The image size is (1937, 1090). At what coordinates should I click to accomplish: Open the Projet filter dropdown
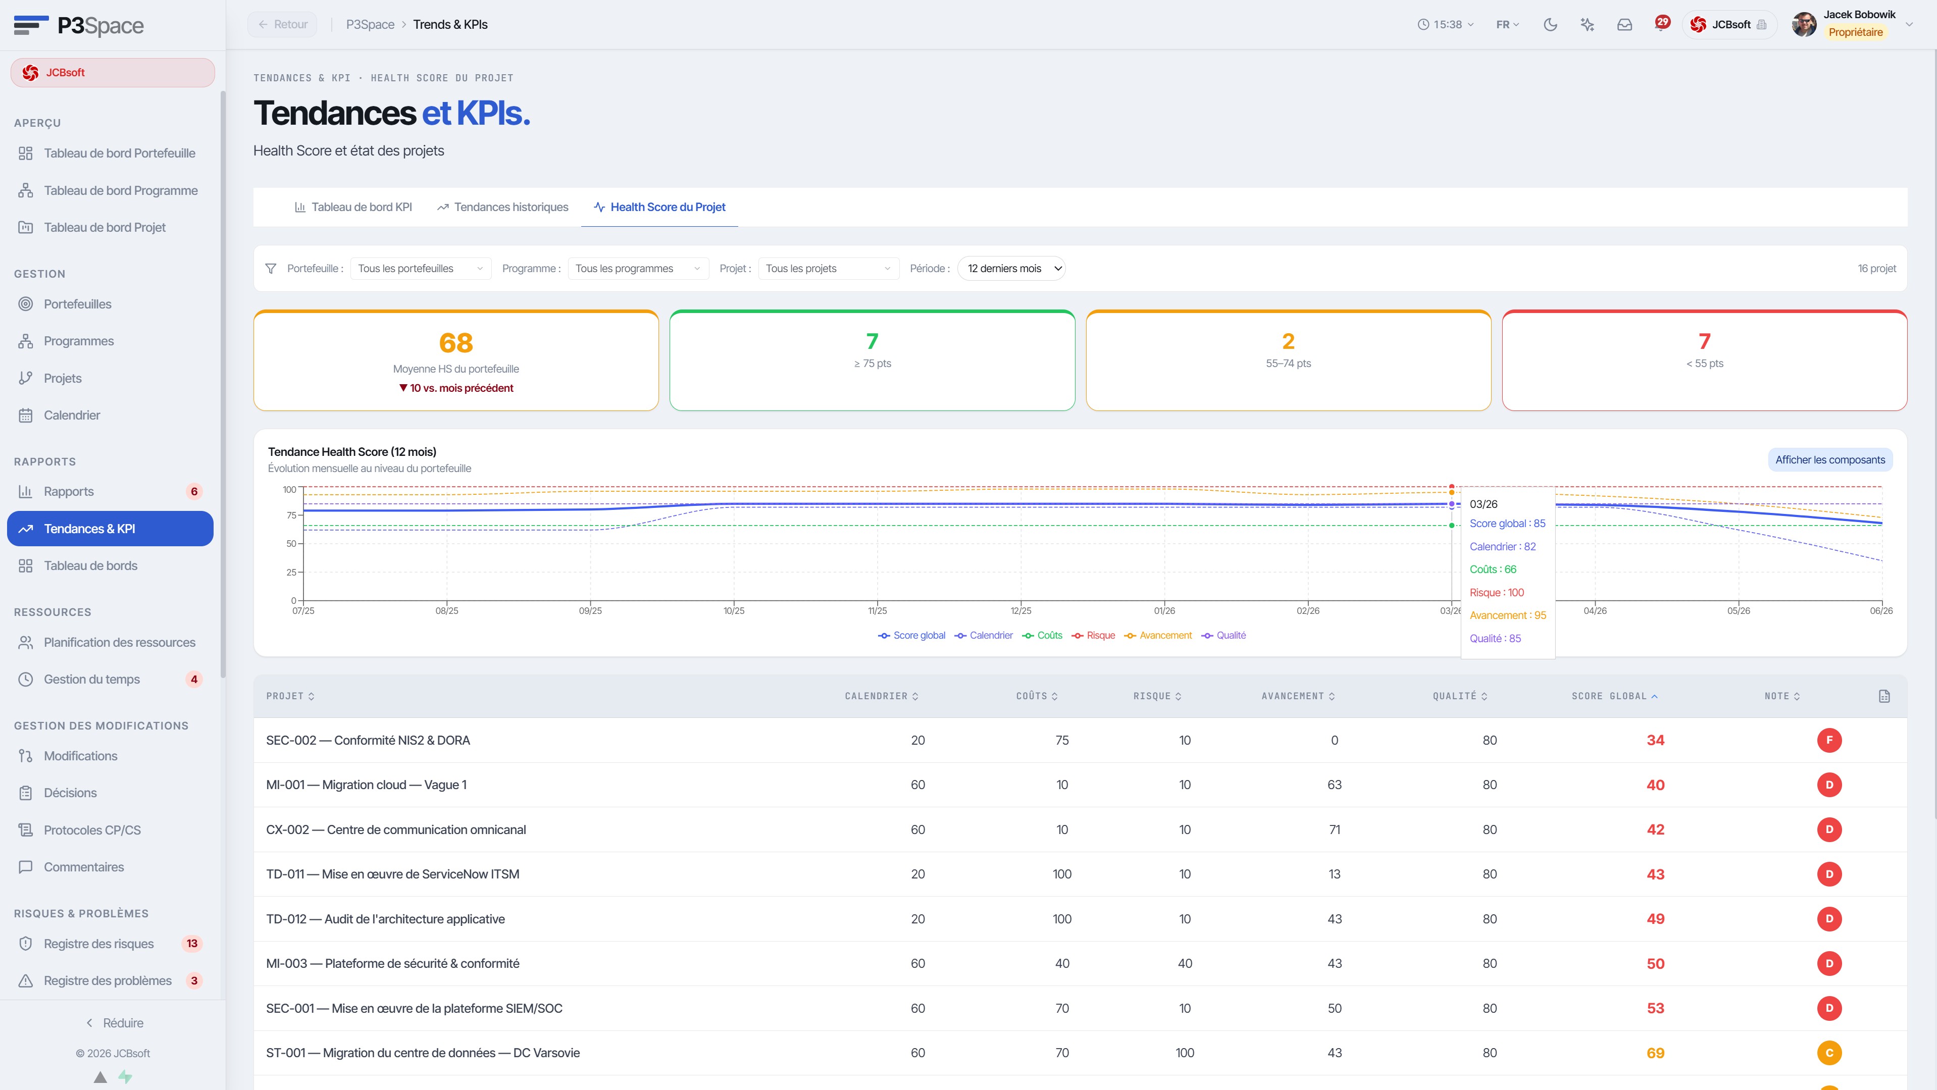click(829, 269)
